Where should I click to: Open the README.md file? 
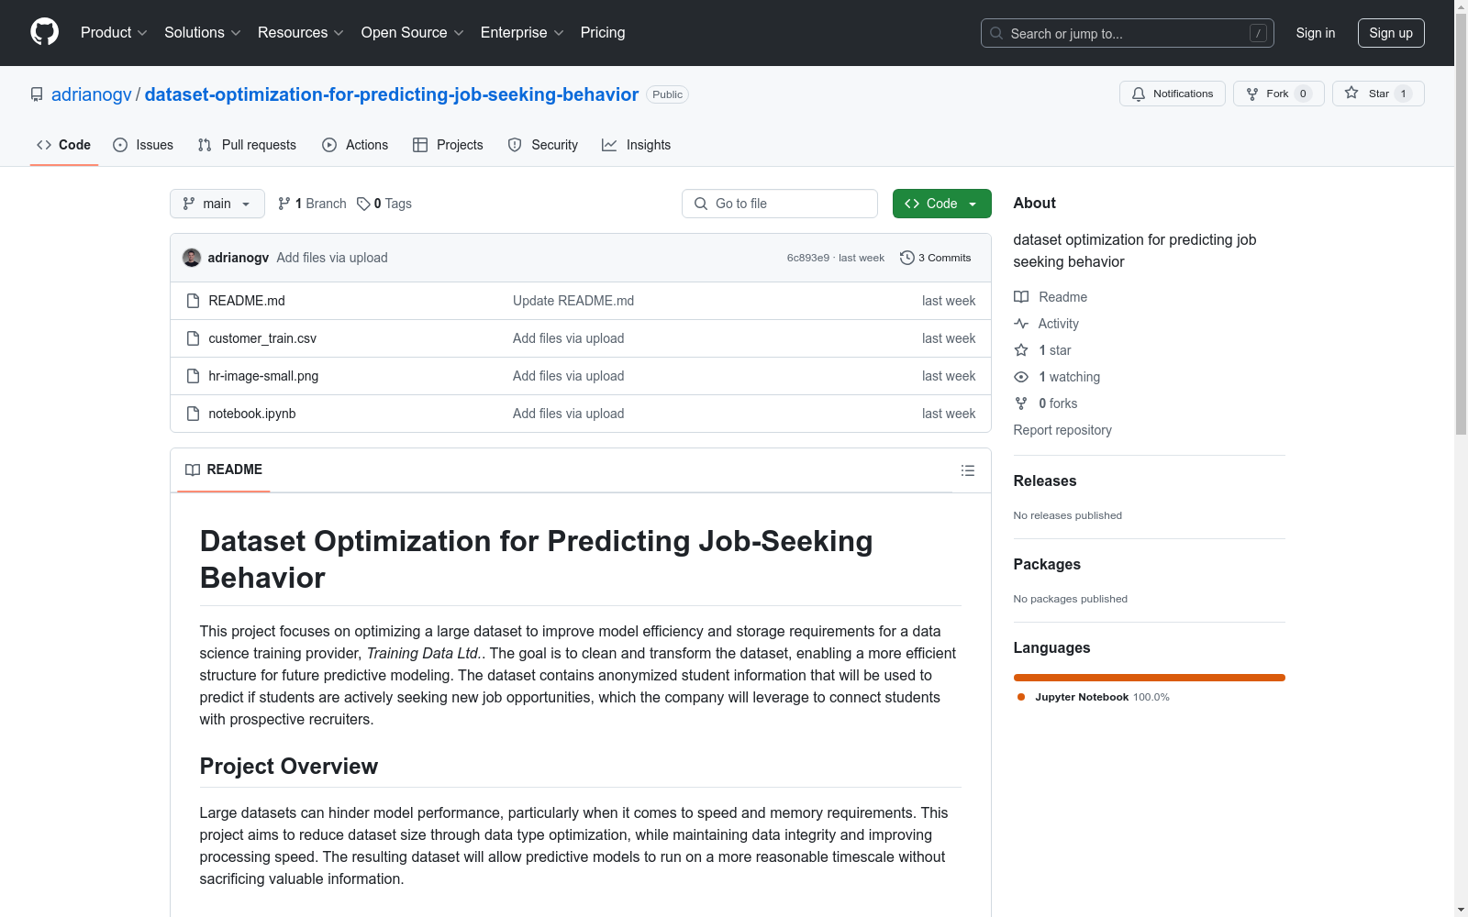247,301
